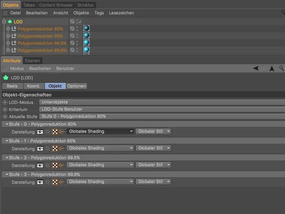Image resolution: width=285 pixels, height=214 pixels.
Task: Expand Polygonreduktion 95% tree node
Action: (8, 36)
